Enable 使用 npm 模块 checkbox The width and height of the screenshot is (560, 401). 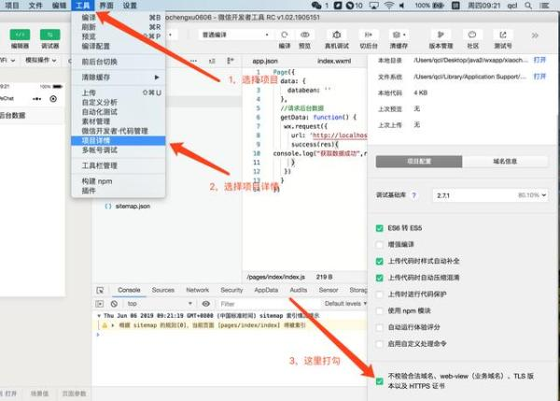[379, 311]
